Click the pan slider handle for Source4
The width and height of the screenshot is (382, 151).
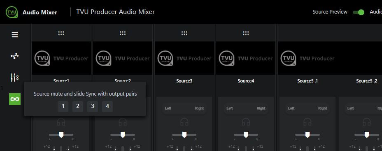(x=246, y=135)
